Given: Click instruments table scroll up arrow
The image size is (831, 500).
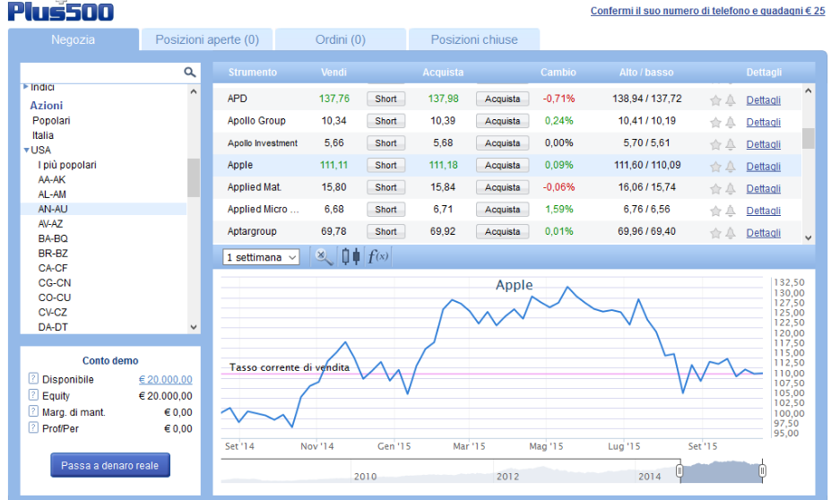Looking at the screenshot, I should pos(809,91).
